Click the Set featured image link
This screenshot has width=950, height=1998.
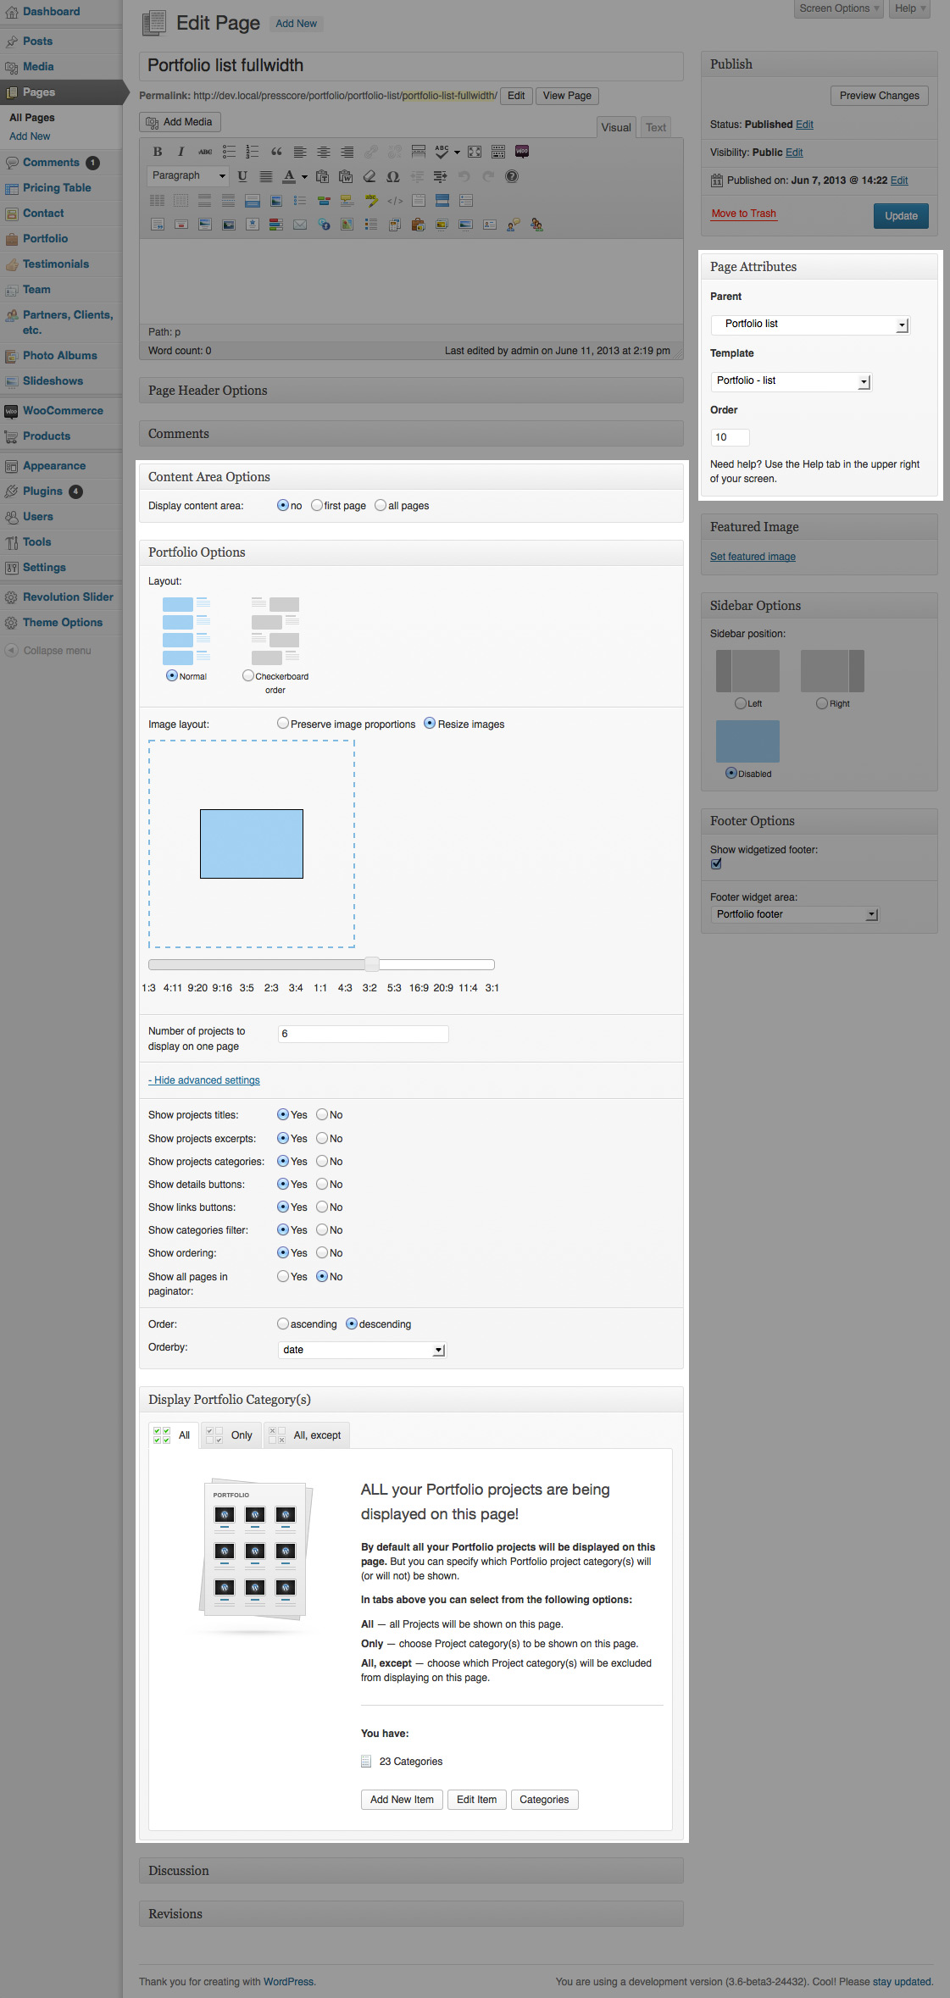coord(753,557)
